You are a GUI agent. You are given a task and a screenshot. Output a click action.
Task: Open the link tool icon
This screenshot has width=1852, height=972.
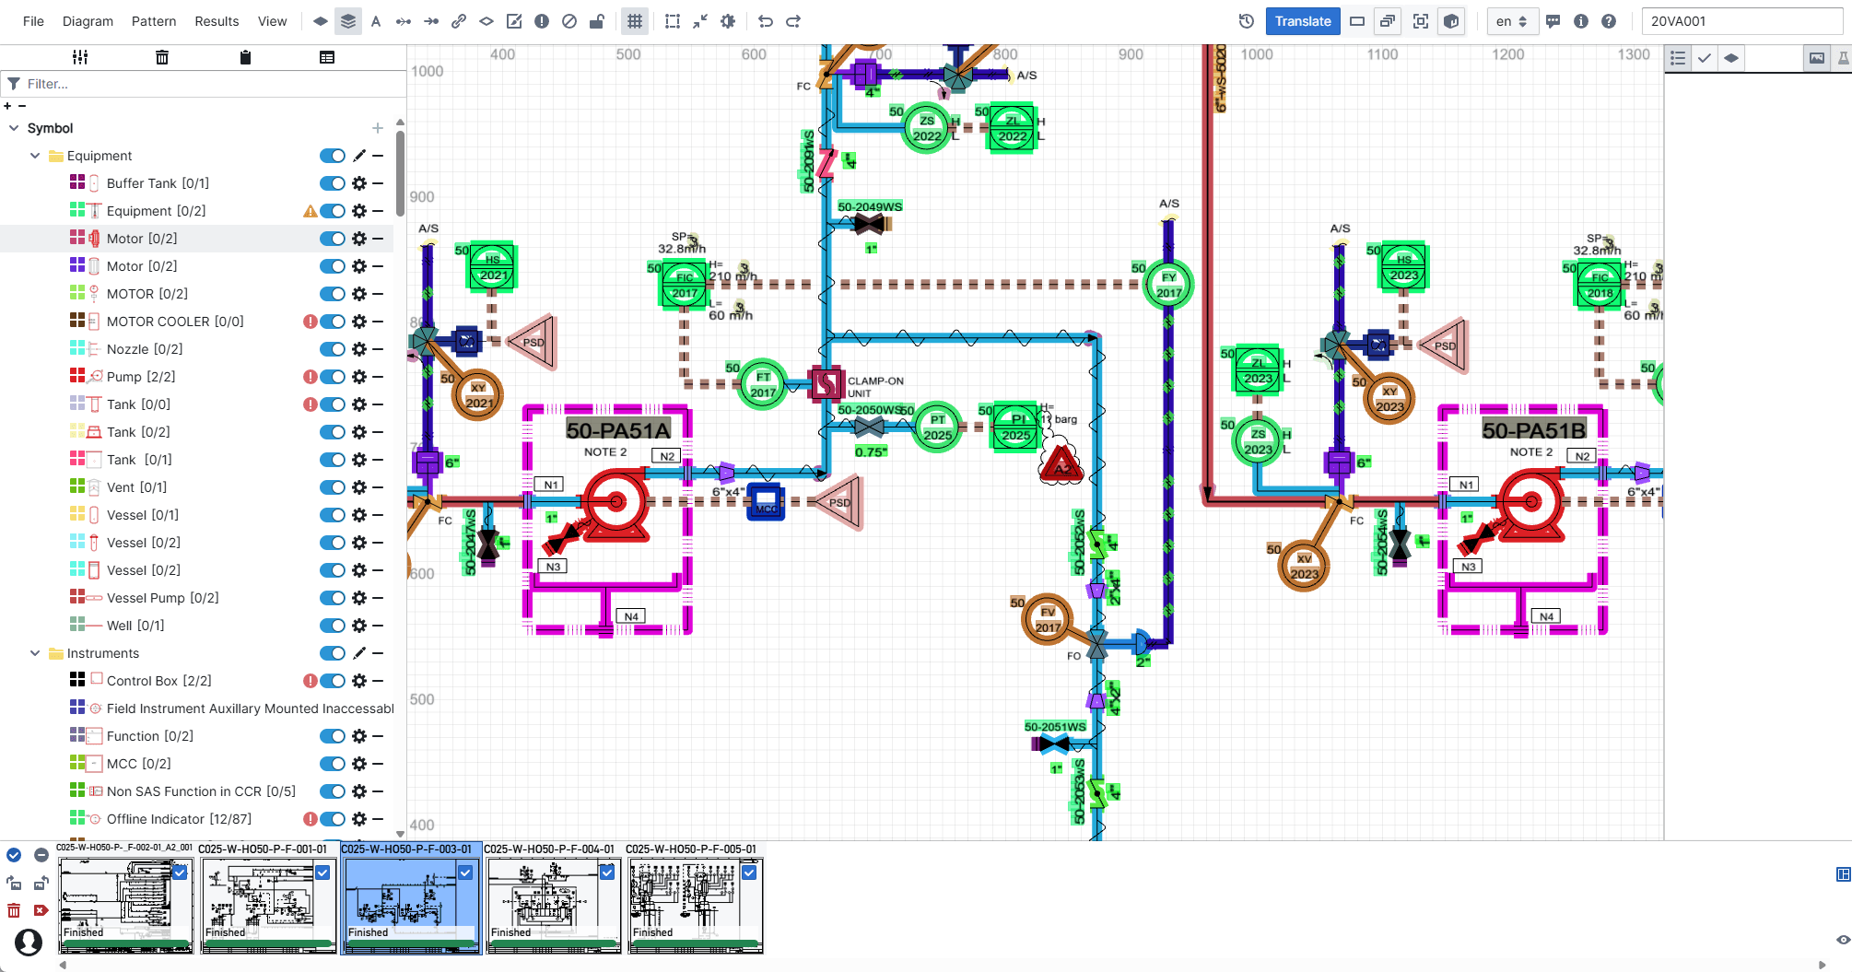(459, 20)
